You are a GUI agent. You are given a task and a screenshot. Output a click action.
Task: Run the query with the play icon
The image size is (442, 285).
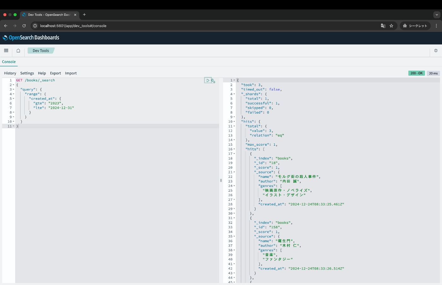click(208, 80)
